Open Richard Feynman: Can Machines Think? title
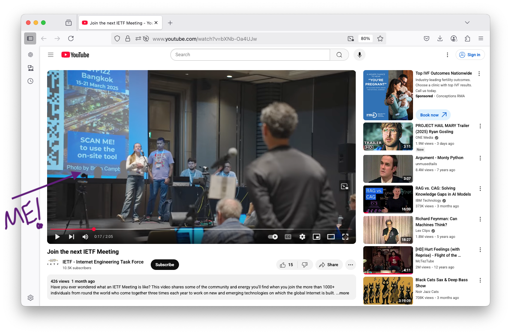The width and height of the screenshot is (511, 334). coord(436,222)
